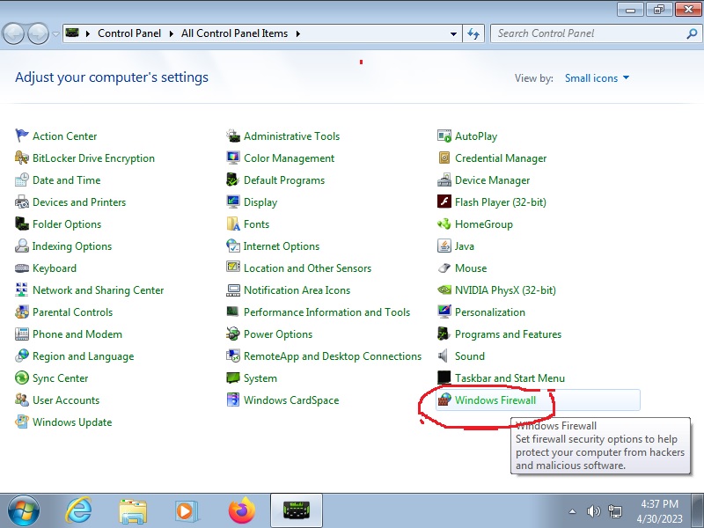This screenshot has width=704, height=528.
Task: Click the Flash Player (32-bit) icon
Action: 444,202
